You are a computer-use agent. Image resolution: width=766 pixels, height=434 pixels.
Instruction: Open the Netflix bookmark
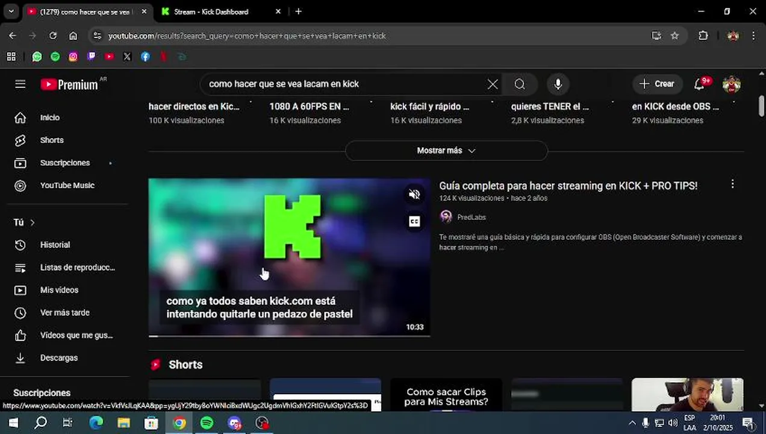(x=163, y=57)
